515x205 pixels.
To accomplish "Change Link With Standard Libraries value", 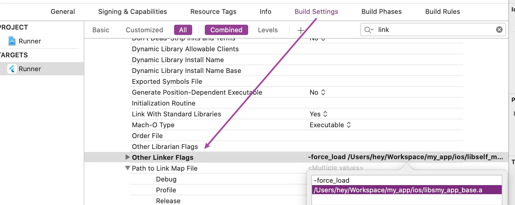I will (x=318, y=114).
